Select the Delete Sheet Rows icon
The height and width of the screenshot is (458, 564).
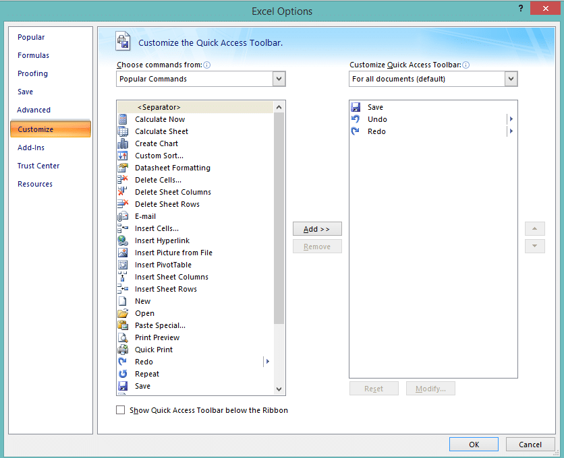pyautogui.click(x=123, y=204)
